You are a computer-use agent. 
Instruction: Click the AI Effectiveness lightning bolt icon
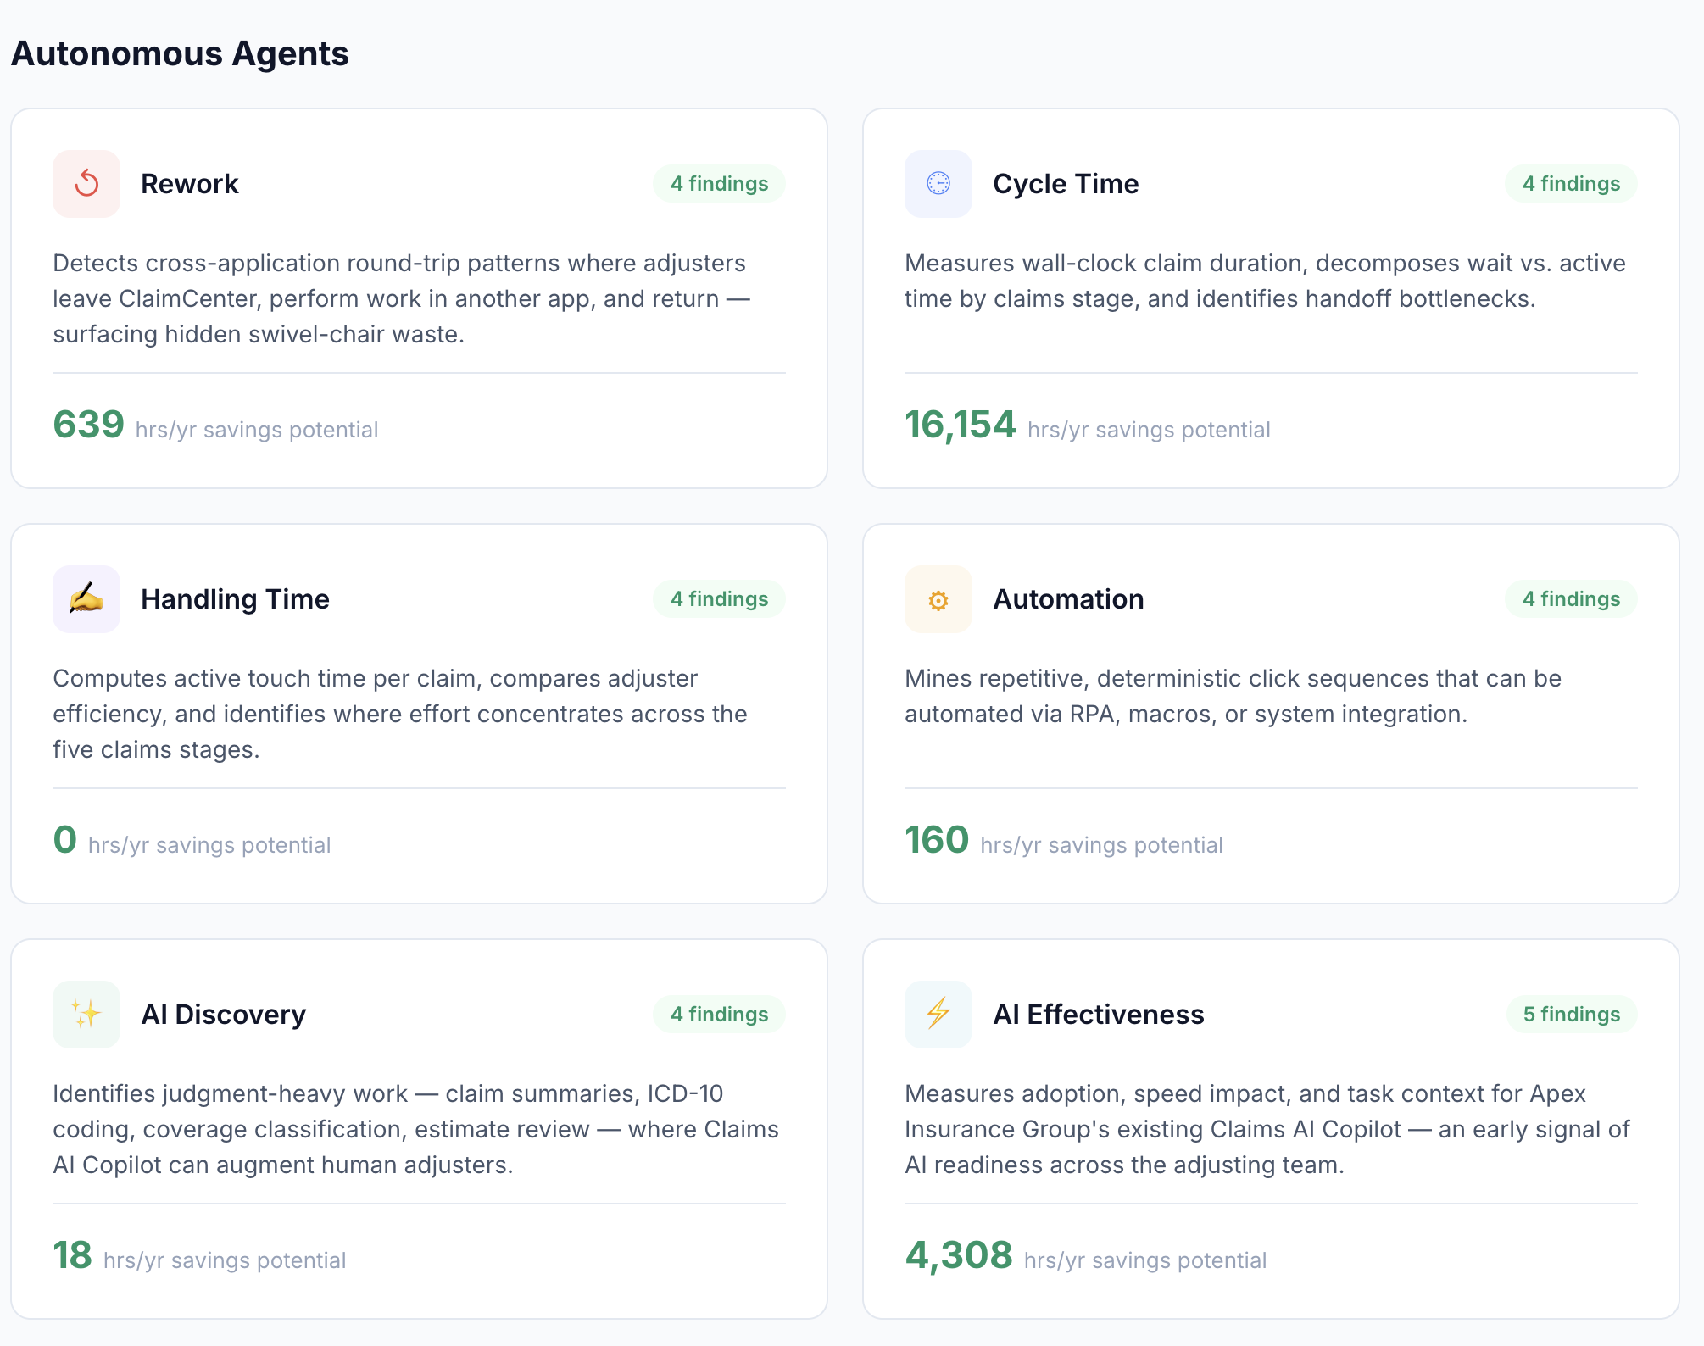click(938, 1014)
